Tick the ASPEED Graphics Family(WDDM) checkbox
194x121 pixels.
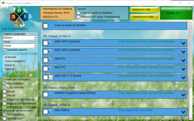[x=46, y=95]
